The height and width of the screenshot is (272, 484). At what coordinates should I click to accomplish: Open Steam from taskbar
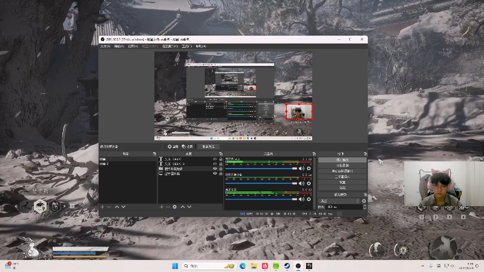tap(287, 266)
